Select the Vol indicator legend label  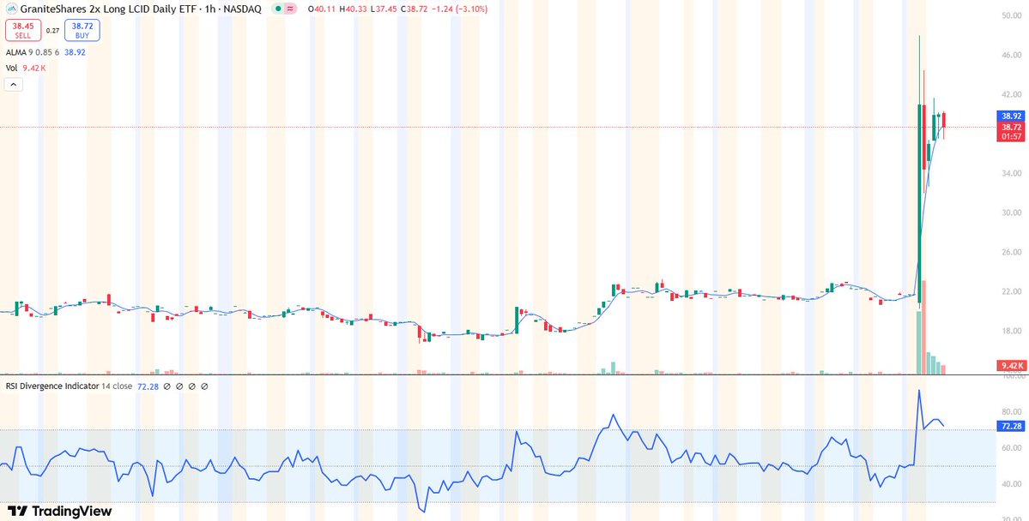12,68
